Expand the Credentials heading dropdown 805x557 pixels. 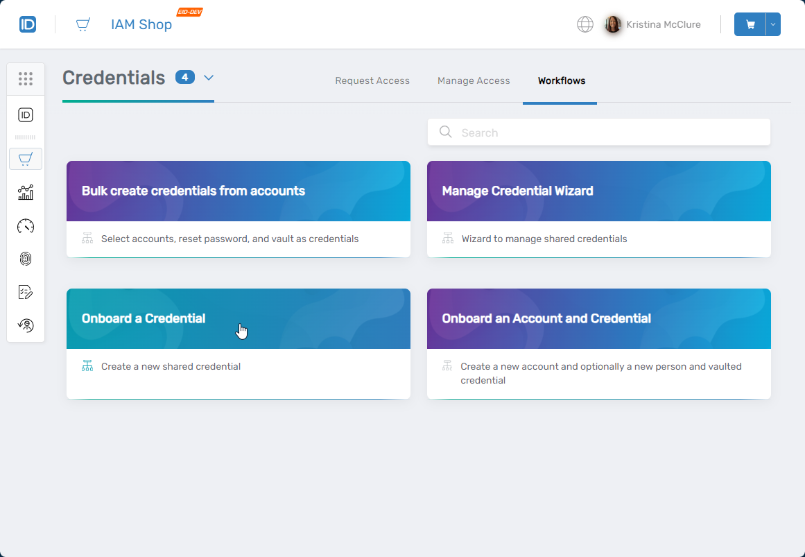pyautogui.click(x=208, y=78)
